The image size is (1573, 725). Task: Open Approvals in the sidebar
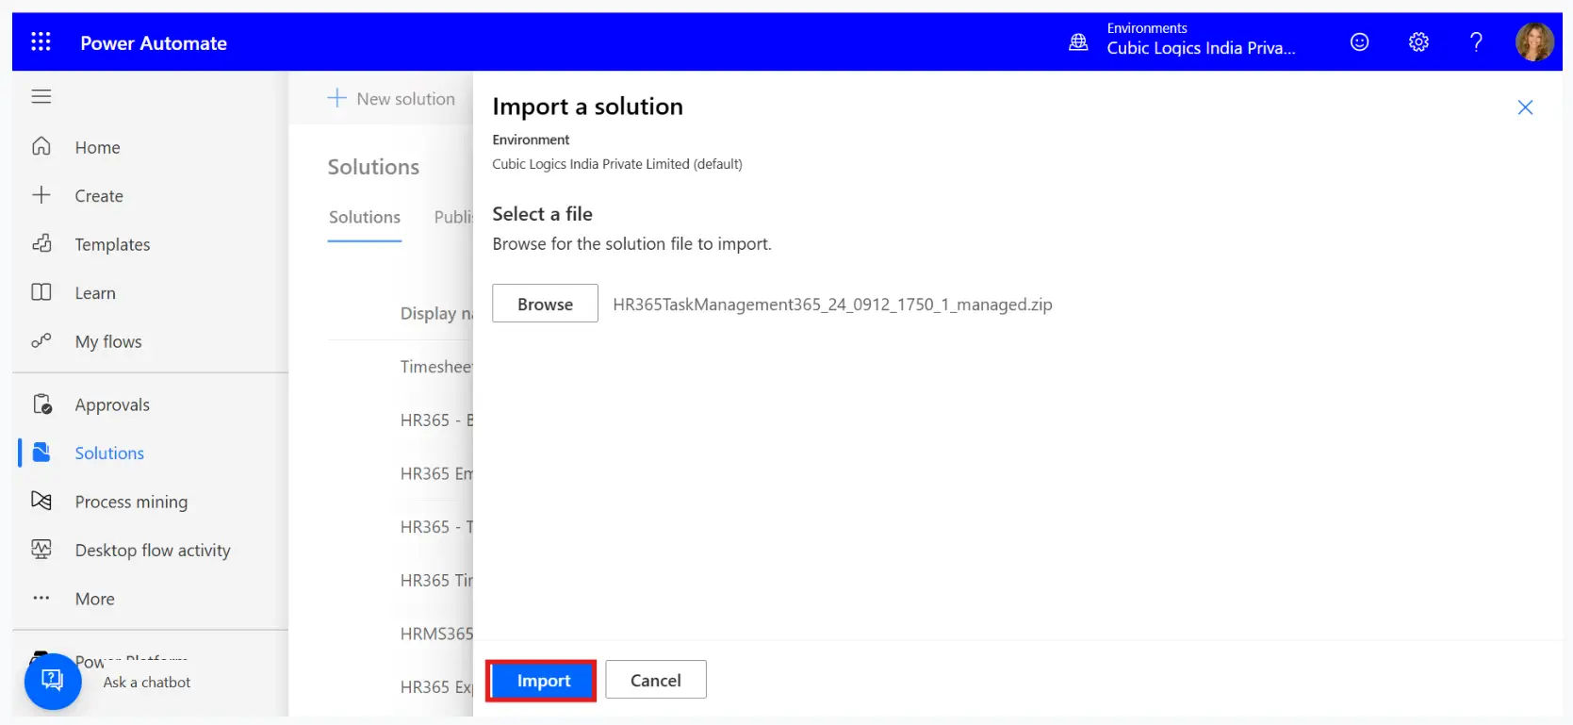[112, 404]
